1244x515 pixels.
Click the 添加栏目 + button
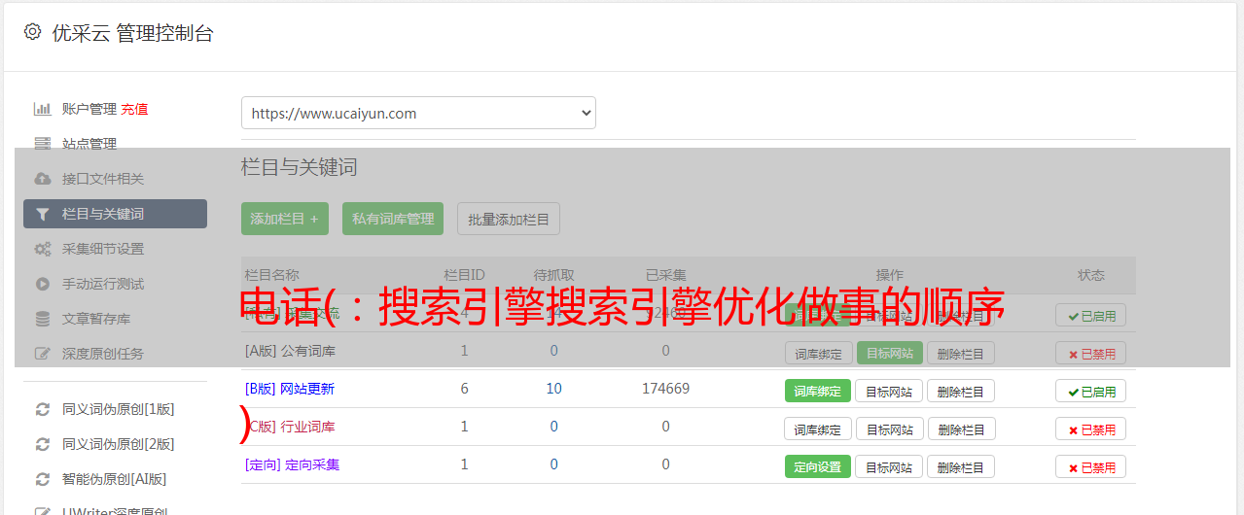coord(285,219)
